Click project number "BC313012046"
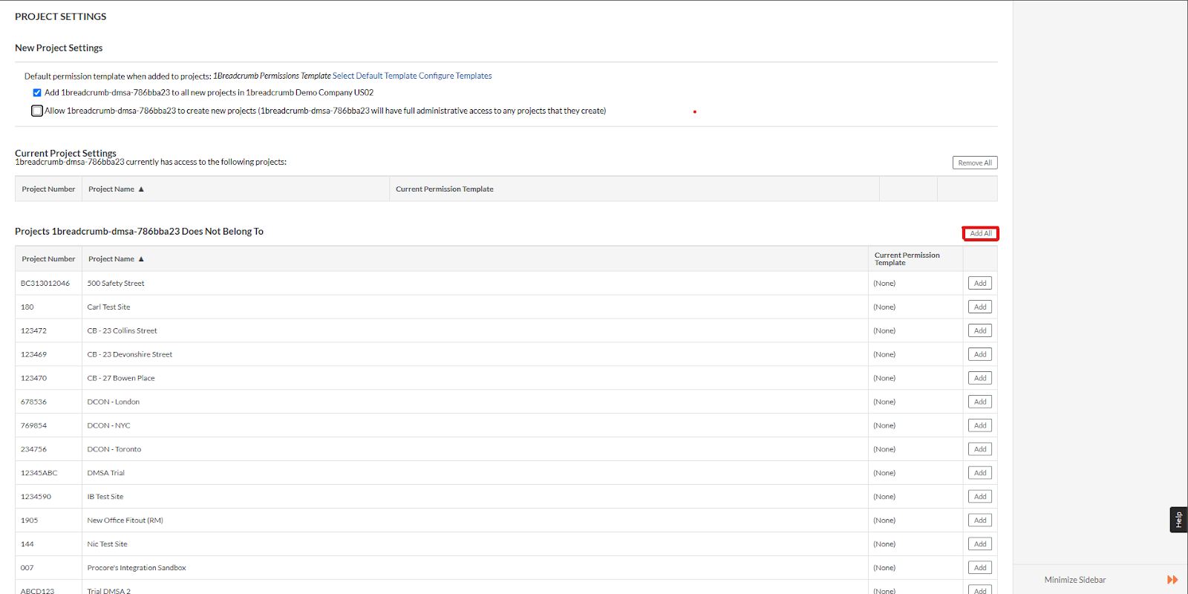The image size is (1188, 594). 45,284
